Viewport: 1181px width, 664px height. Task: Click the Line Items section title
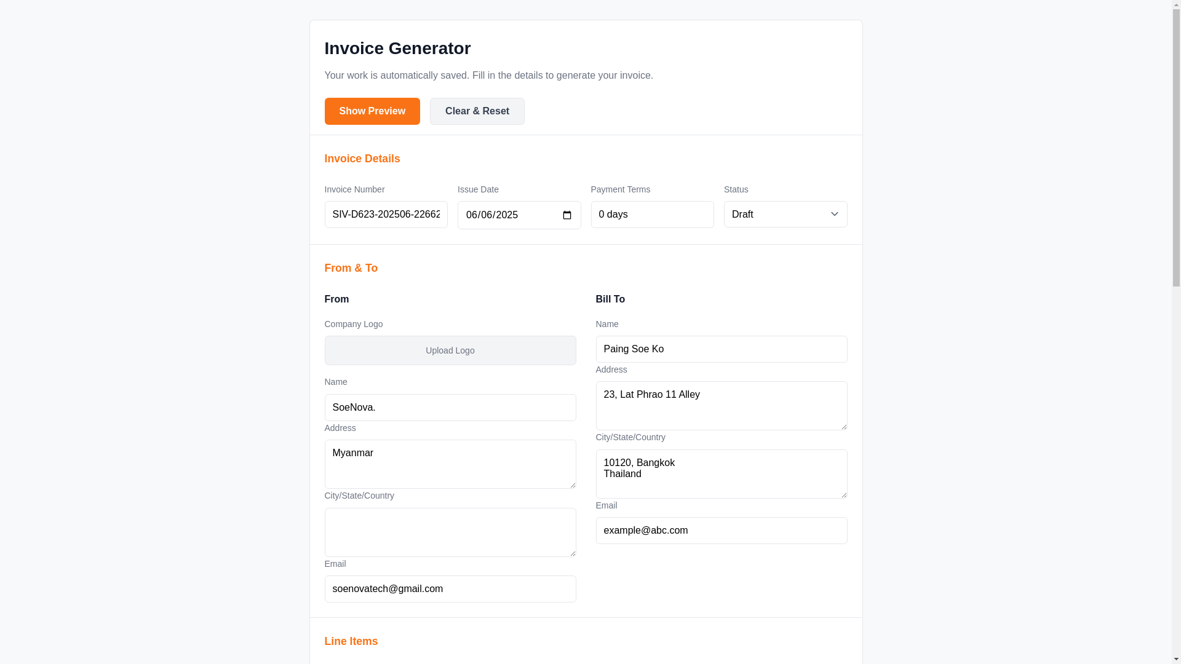click(x=351, y=641)
